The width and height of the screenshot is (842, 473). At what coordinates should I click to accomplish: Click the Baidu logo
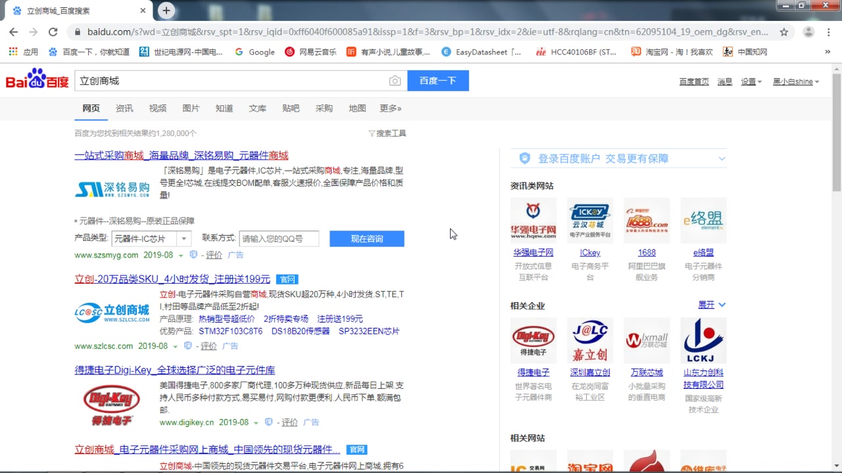pyautogui.click(x=37, y=80)
